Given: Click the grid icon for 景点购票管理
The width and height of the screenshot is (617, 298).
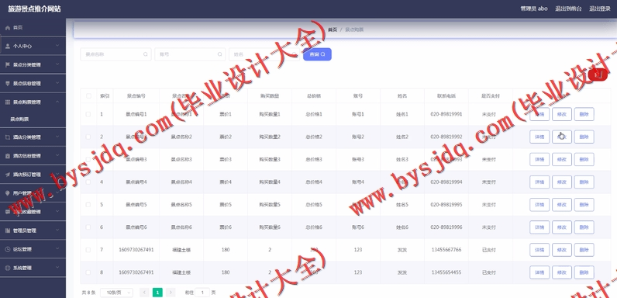Looking at the screenshot, I should 8,102.
